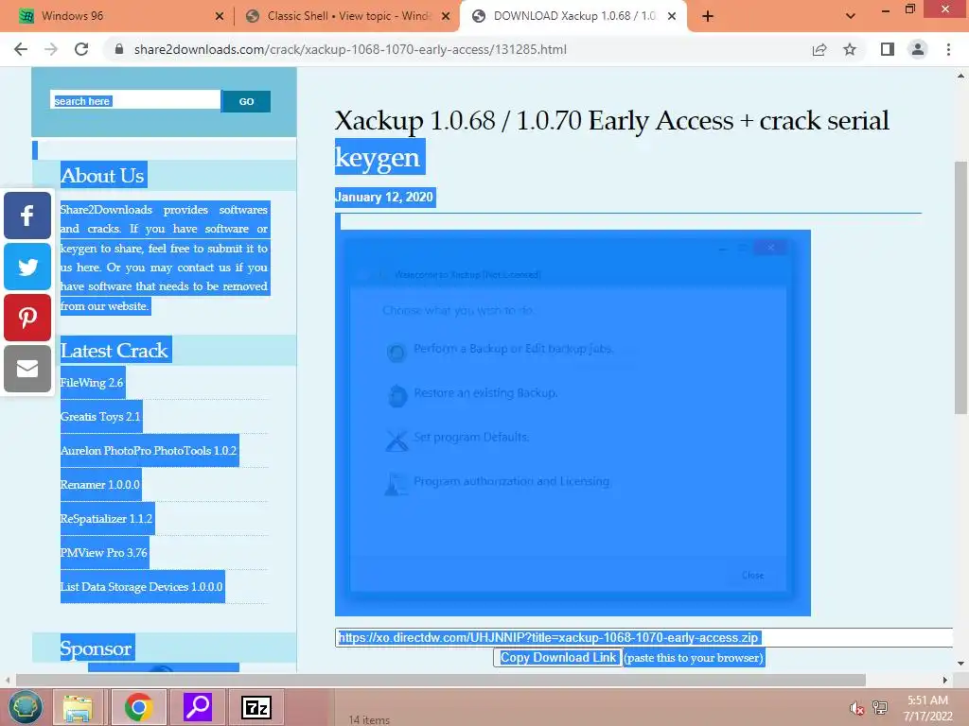Select the DOWNLOAD Xackup tab
Viewport: 969px width, 726px height.
[573, 16]
